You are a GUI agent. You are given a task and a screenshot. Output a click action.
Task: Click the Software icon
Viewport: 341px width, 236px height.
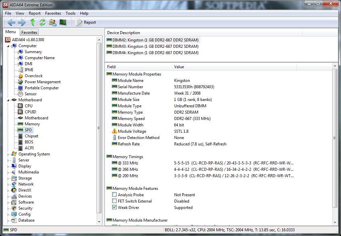[x=14, y=202]
